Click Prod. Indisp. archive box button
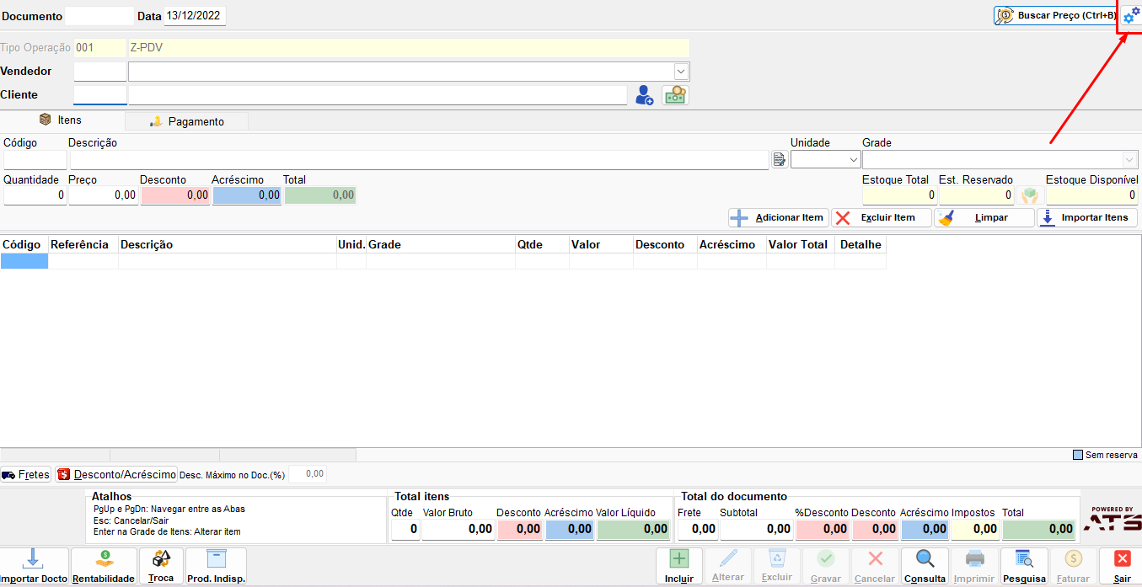Image resolution: width=1142 pixels, height=587 pixels. [x=216, y=566]
